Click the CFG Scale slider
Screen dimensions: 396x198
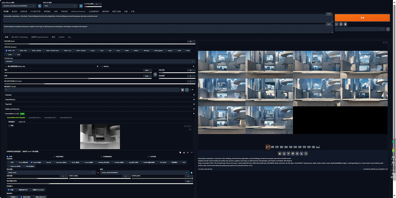coord(100,84)
